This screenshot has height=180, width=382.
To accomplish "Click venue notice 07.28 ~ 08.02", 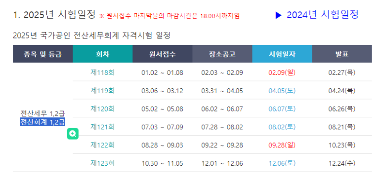I will (x=222, y=127).
